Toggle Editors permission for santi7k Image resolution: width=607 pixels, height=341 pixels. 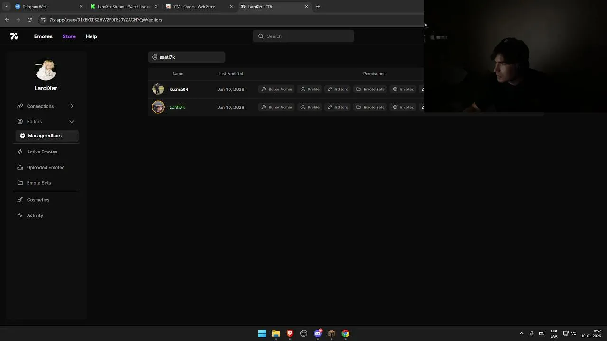tap(338, 107)
